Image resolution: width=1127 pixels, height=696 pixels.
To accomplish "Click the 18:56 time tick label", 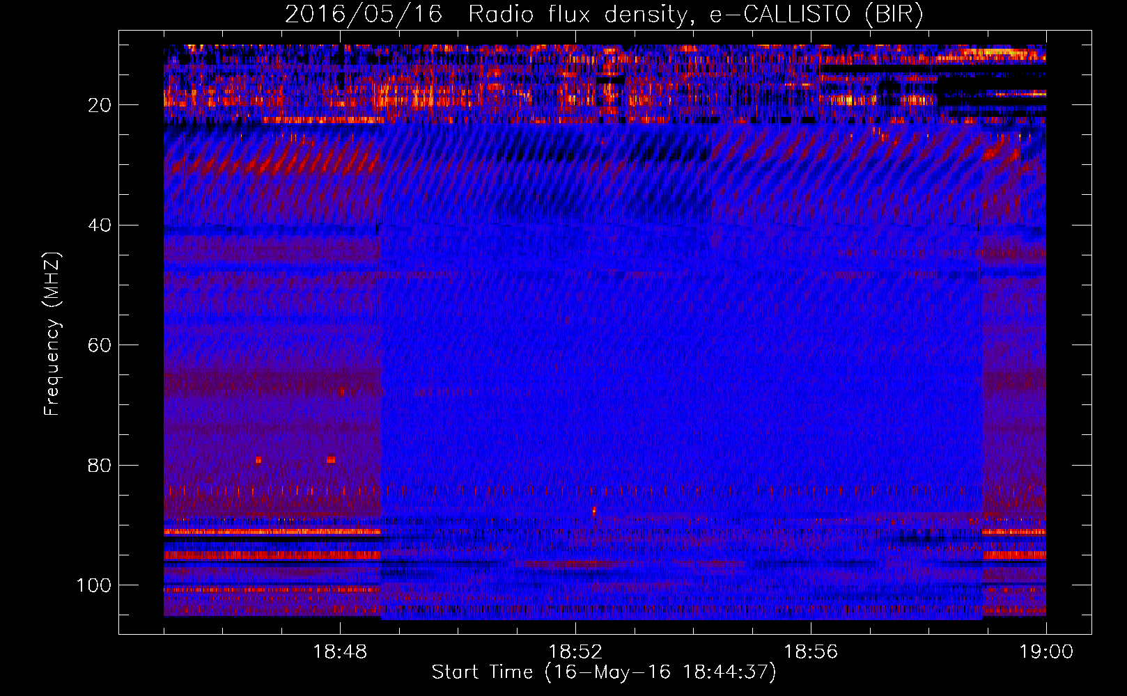I will 811,652.
